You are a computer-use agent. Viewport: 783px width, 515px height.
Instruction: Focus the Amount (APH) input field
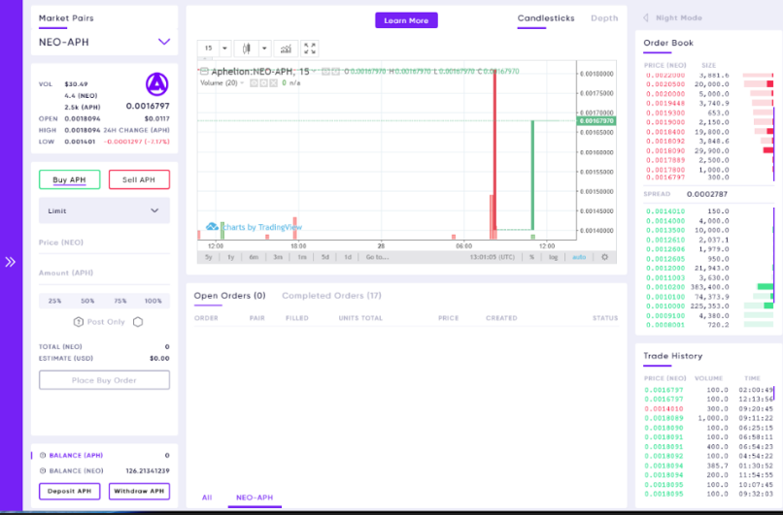click(104, 274)
